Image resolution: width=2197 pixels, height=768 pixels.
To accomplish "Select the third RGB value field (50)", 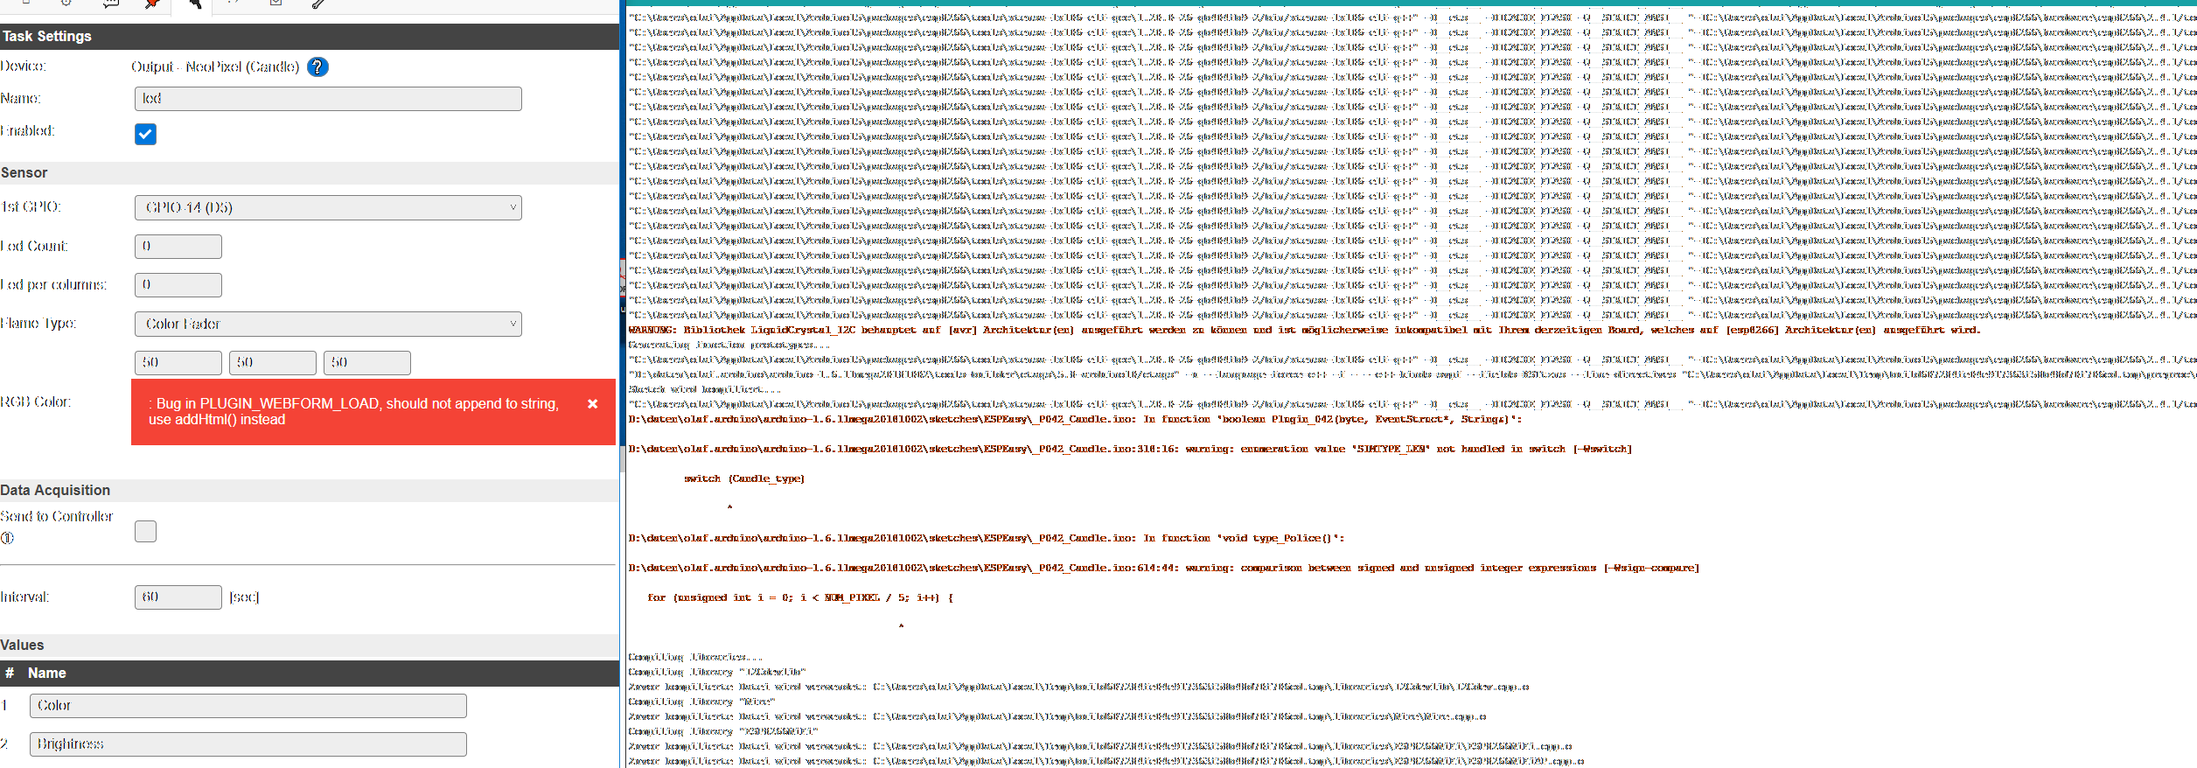I will coord(367,362).
